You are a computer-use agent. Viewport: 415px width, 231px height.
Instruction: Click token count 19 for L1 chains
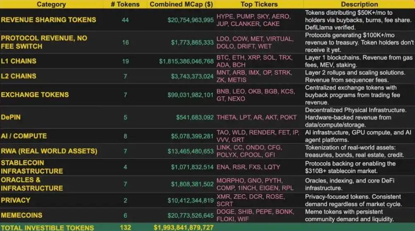point(126,62)
